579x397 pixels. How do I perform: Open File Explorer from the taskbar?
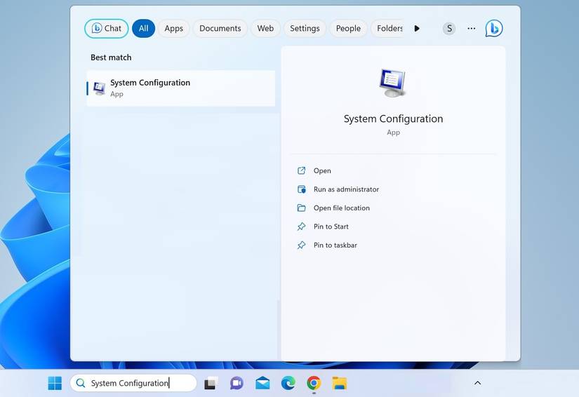[339, 383]
